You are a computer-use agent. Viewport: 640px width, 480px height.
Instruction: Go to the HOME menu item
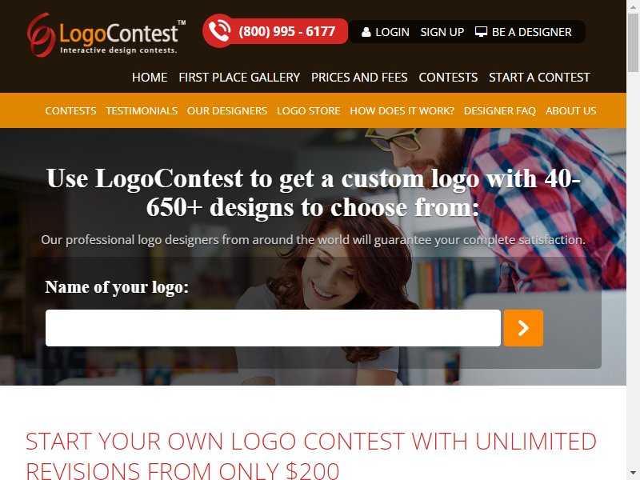pyautogui.click(x=150, y=77)
